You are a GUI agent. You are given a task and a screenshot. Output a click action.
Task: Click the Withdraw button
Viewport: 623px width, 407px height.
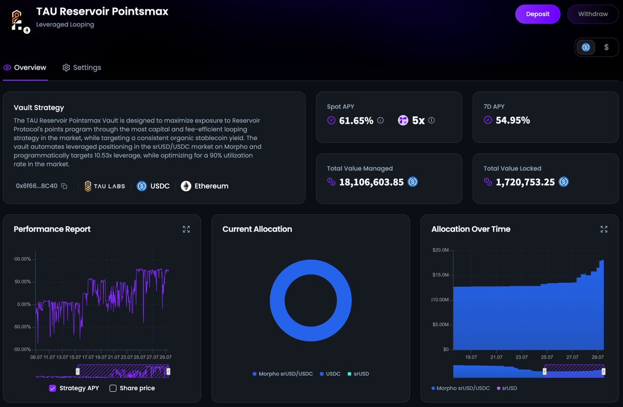593,14
